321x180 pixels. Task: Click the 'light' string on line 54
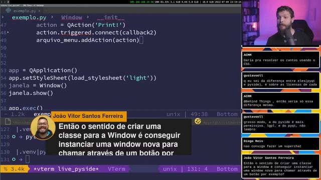[138, 78]
